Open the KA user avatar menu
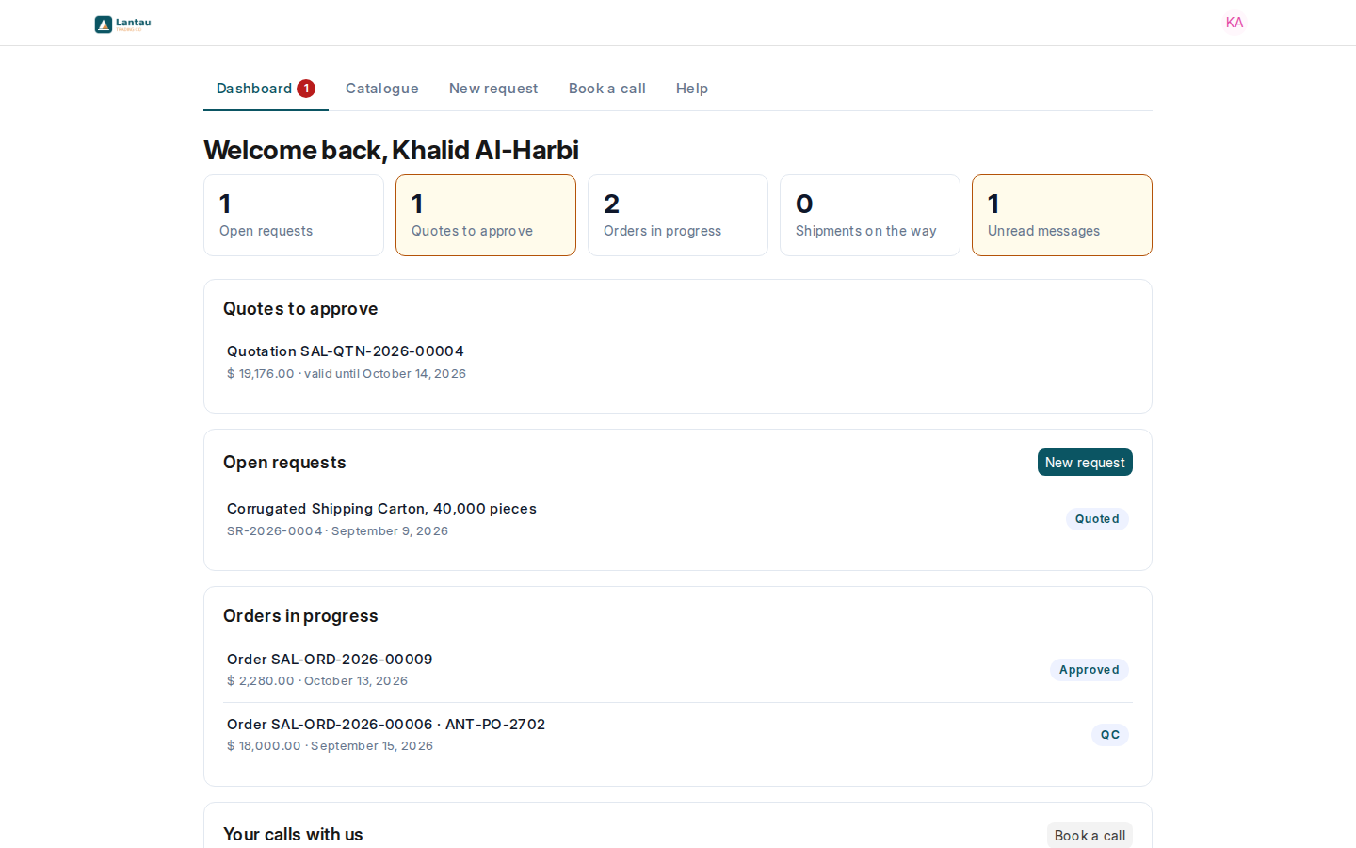Viewport: 1356px width, 848px height. coord(1235,23)
